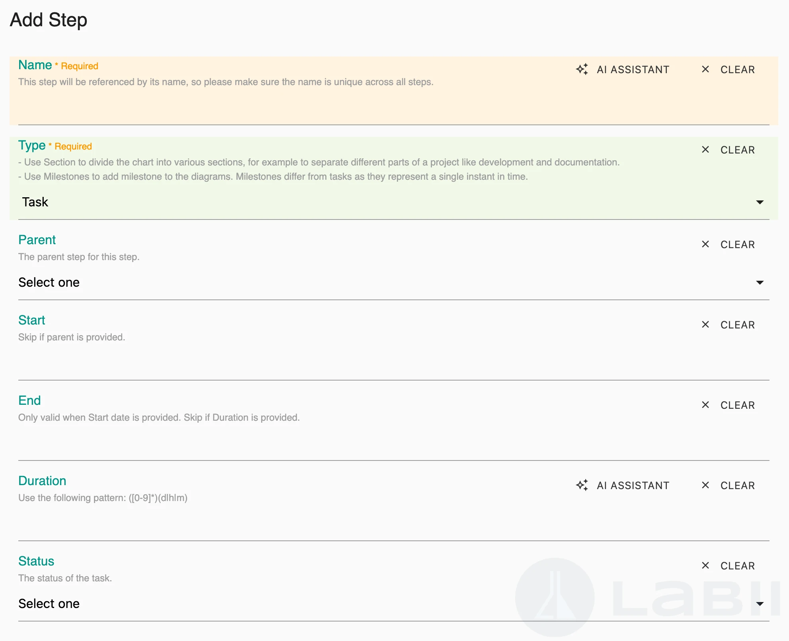Screen dimensions: 789x641
Task: Click the X icon in Start row
Action: click(705, 324)
